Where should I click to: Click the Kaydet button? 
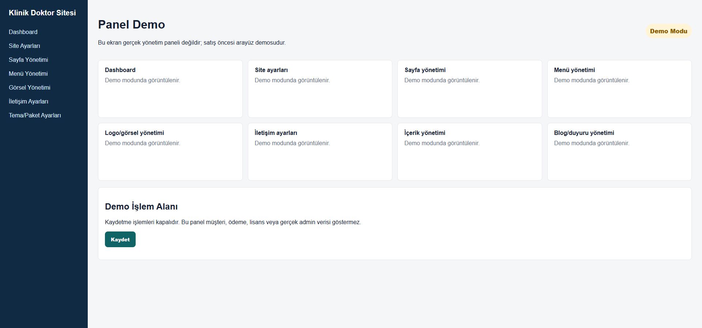pos(120,240)
